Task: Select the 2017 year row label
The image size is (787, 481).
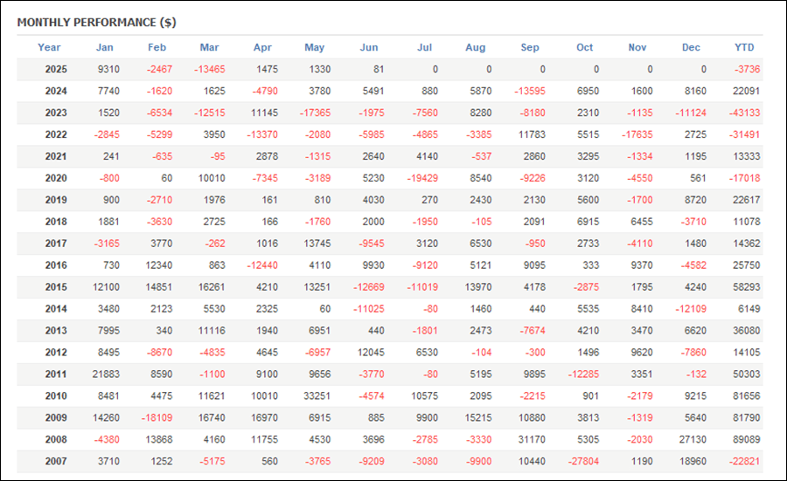Action: tap(56, 244)
